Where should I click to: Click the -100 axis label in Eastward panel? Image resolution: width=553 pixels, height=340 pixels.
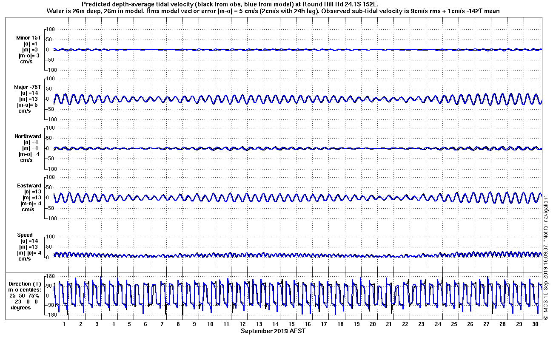tap(50, 218)
